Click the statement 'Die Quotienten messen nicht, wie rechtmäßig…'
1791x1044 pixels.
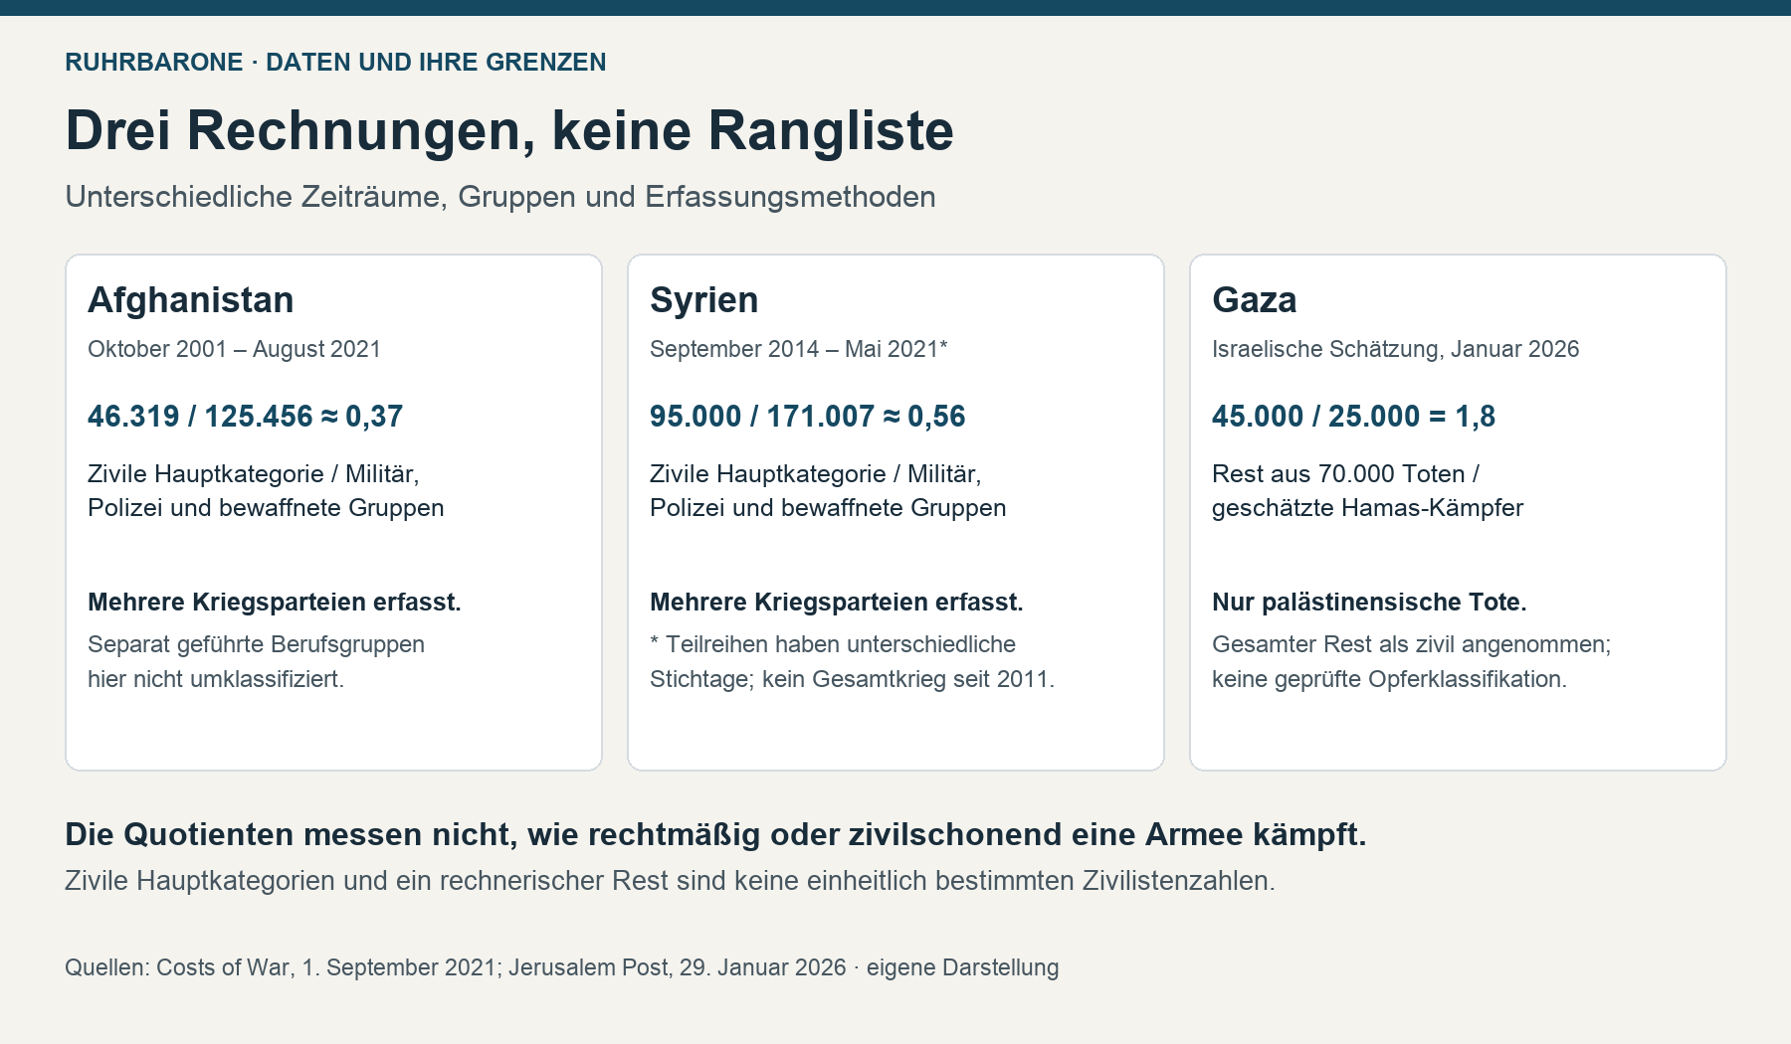click(x=716, y=834)
